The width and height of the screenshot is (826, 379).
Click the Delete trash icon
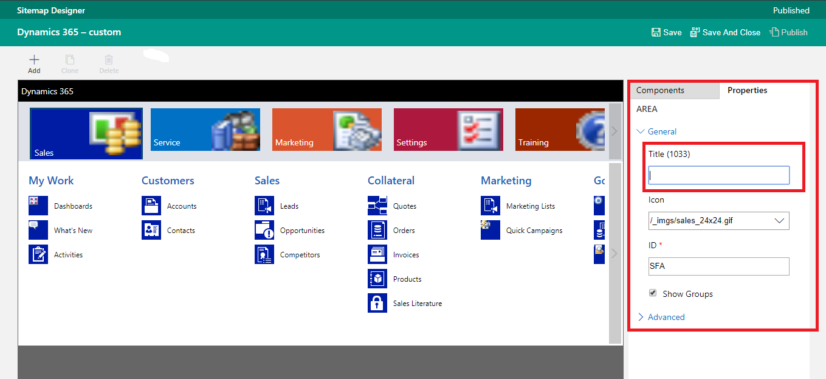pos(109,60)
